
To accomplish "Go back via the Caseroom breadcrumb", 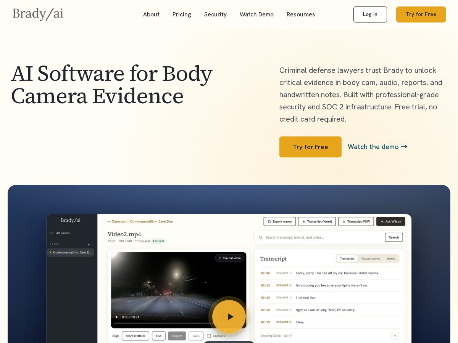I will pos(140,221).
